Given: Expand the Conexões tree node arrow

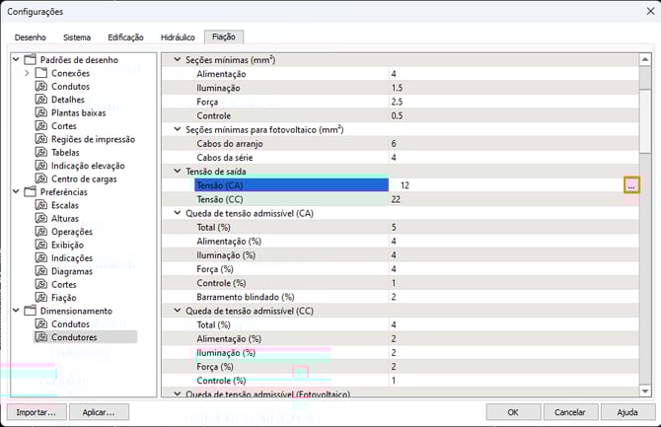Looking at the screenshot, I should [27, 73].
